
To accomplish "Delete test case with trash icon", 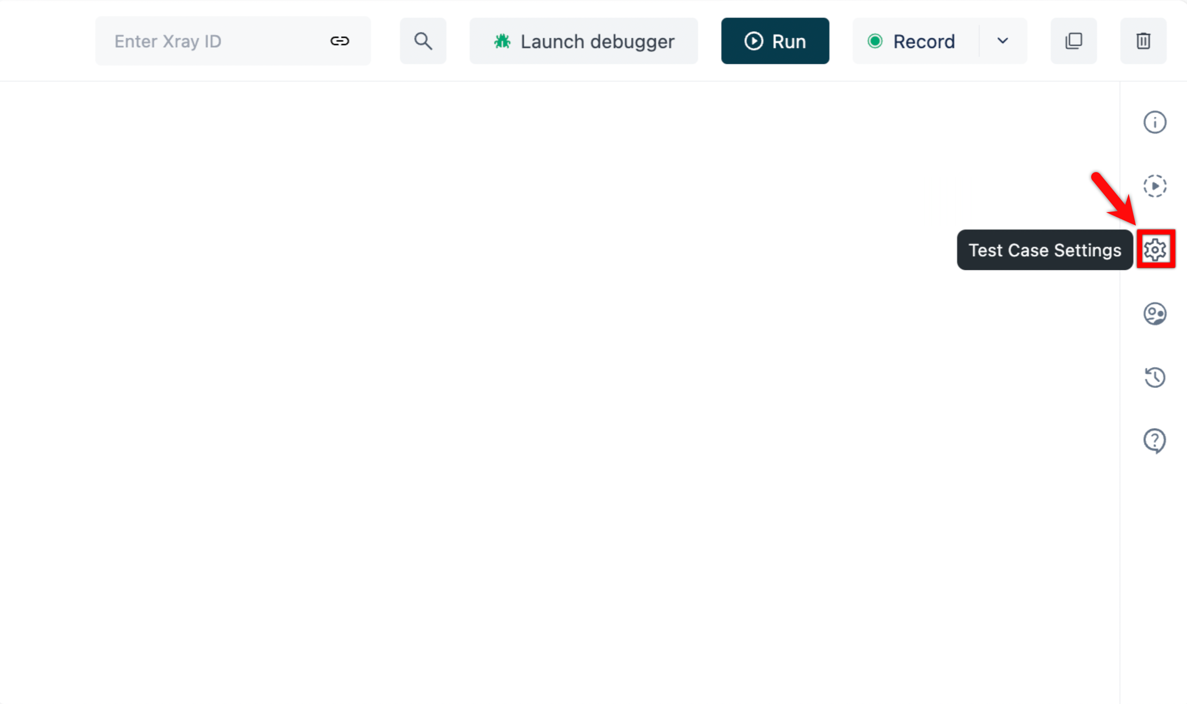I will 1143,41.
